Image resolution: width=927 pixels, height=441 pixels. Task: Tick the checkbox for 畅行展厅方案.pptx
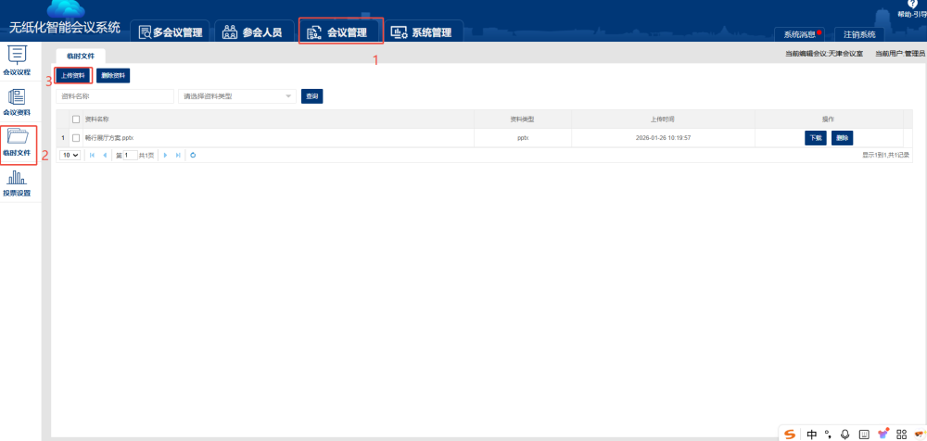[x=76, y=138]
